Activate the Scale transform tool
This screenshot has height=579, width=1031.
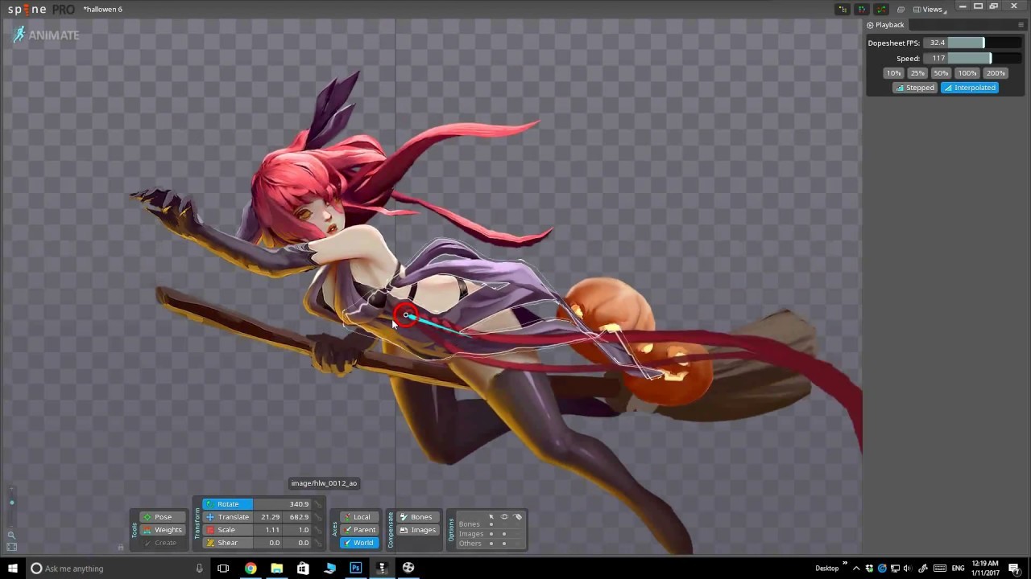228,530
